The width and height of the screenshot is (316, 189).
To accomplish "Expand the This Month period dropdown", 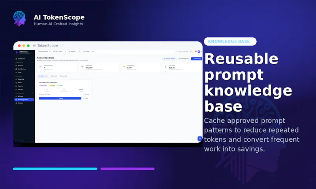I will [88, 52].
